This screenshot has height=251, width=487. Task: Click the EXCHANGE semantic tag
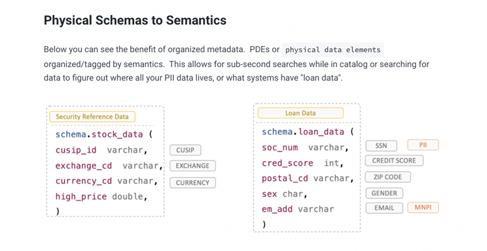click(193, 166)
